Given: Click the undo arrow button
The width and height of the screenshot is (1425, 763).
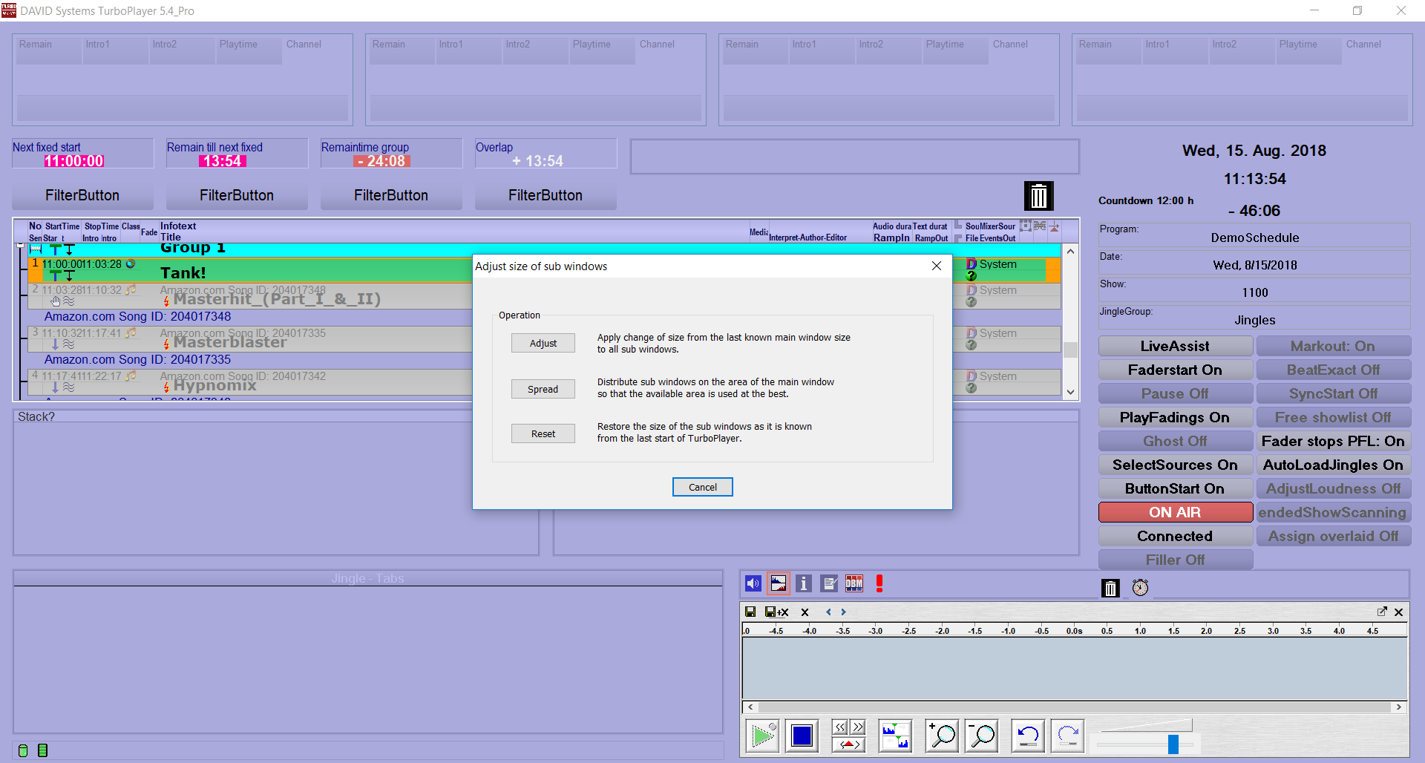Looking at the screenshot, I should [1028, 736].
